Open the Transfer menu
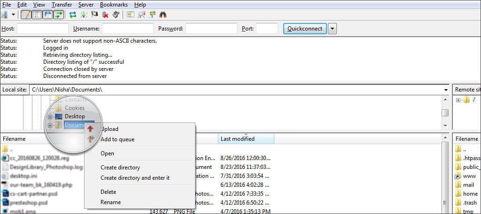 pos(62,5)
